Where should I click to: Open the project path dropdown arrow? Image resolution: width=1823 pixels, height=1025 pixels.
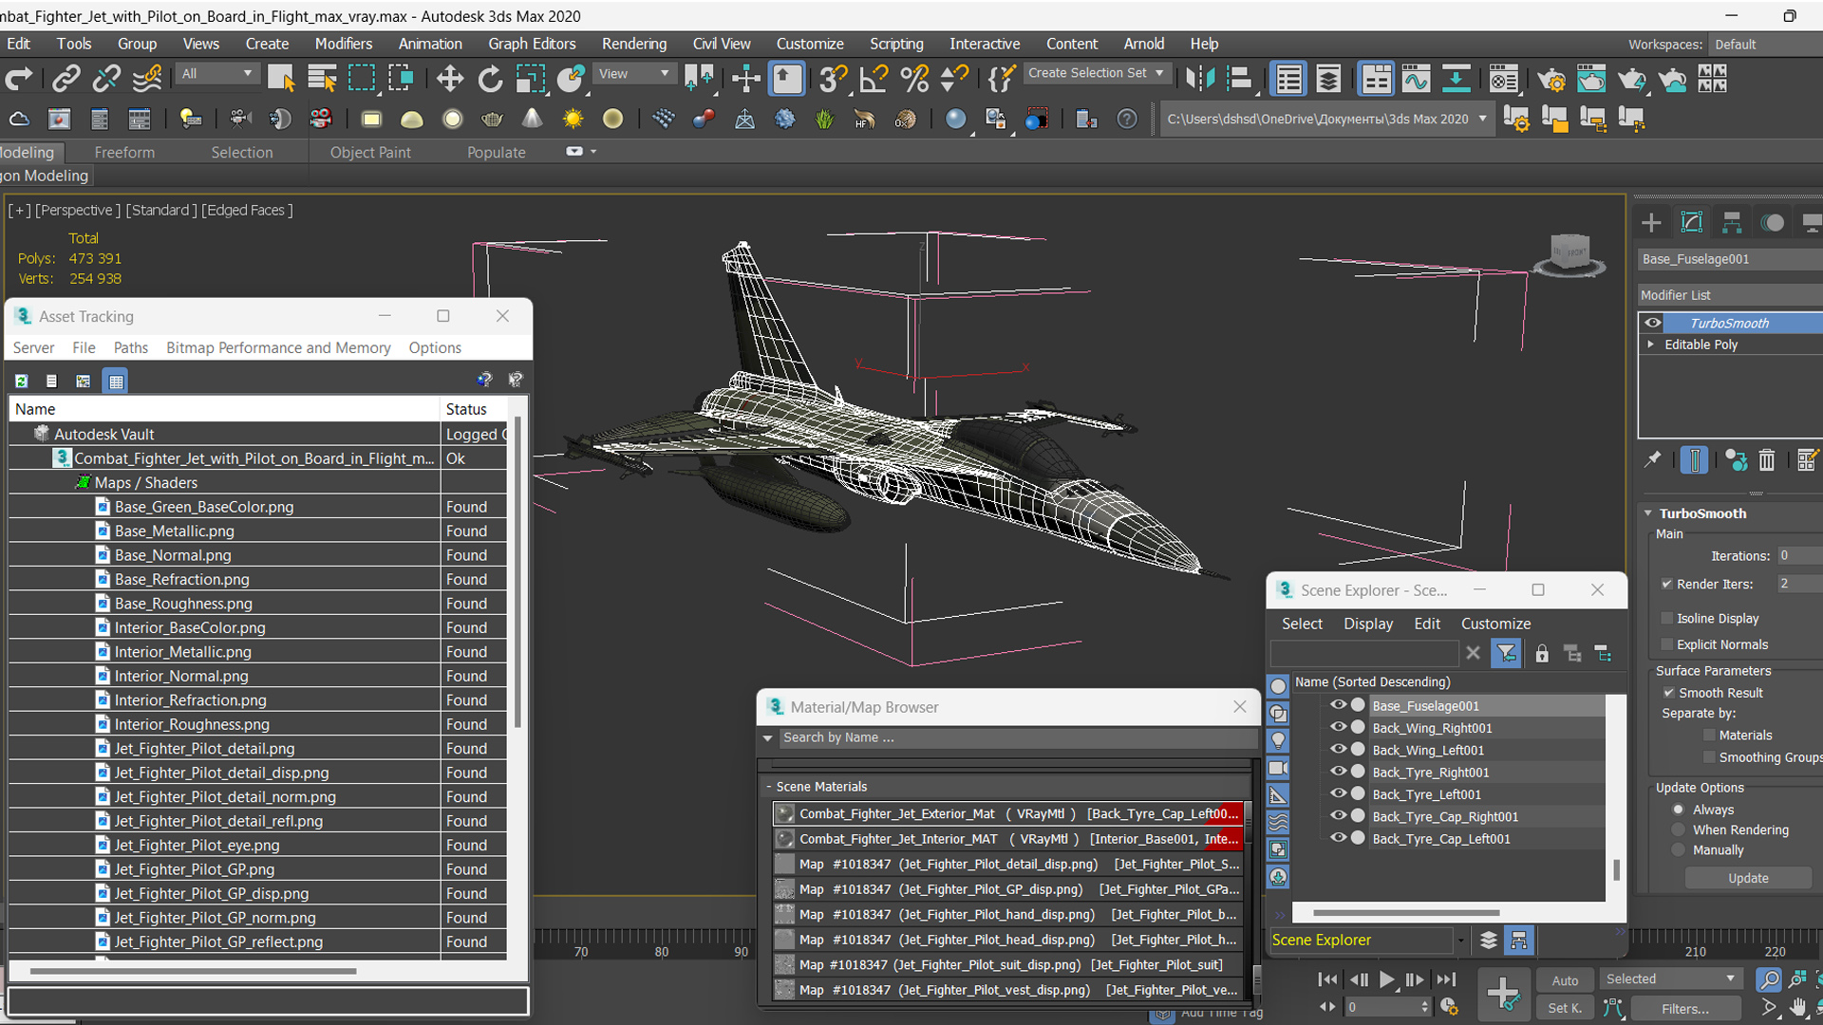pos(1482,119)
